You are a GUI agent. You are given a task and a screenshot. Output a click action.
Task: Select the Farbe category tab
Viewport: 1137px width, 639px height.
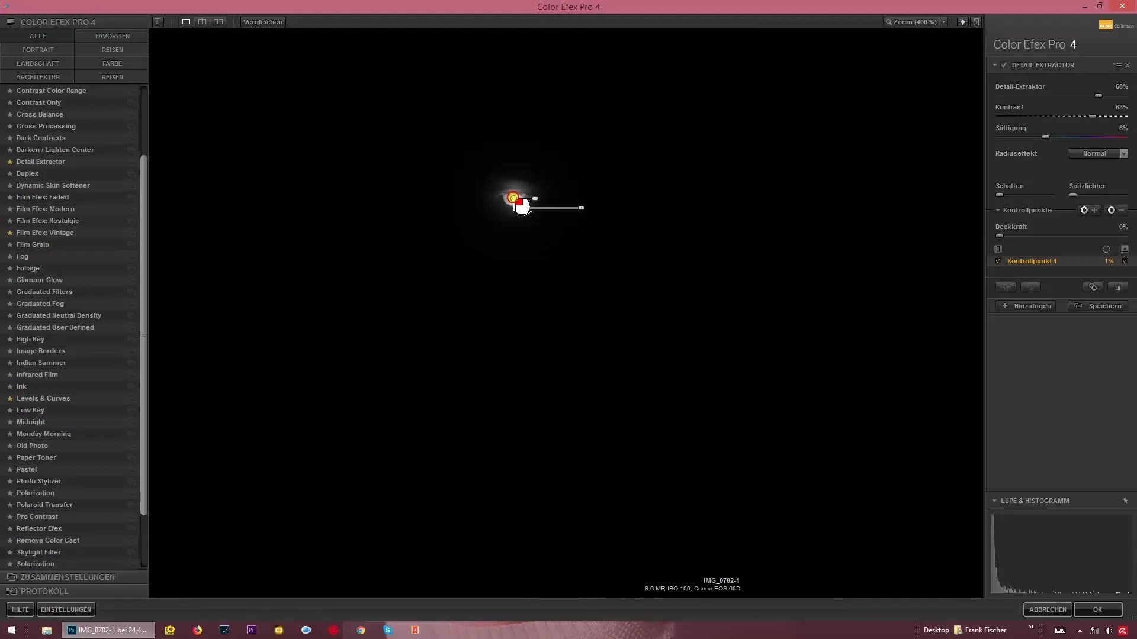[x=112, y=63]
